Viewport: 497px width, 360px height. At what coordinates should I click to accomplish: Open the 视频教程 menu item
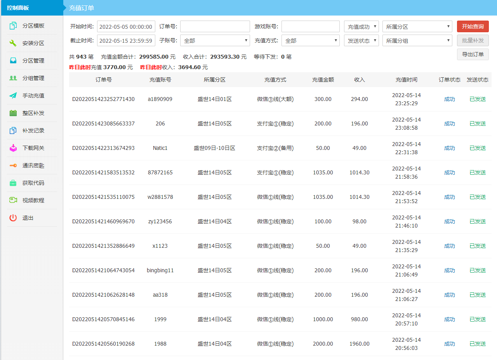(33, 200)
